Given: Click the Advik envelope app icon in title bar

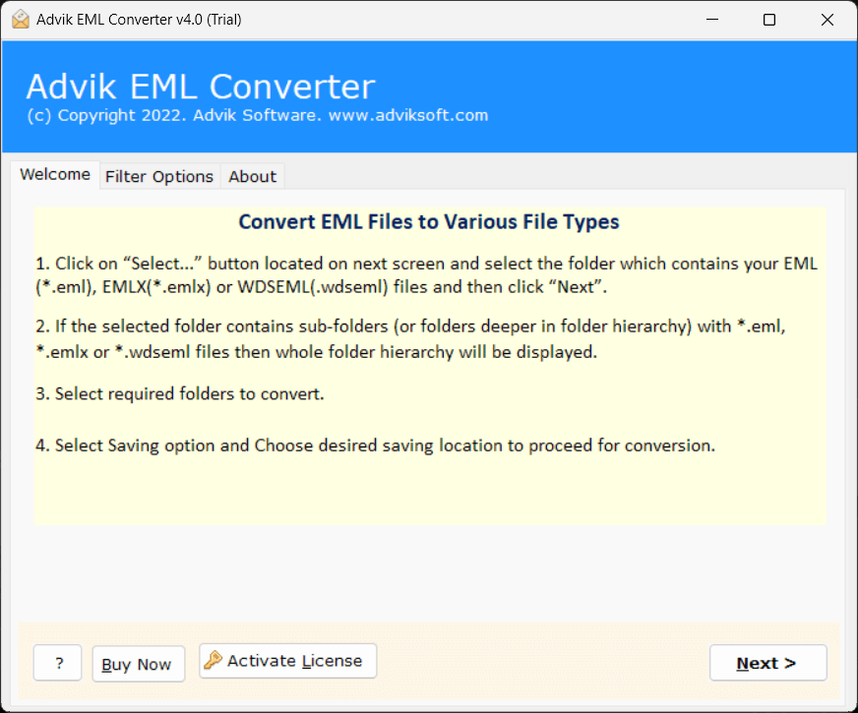Looking at the screenshot, I should [21, 19].
